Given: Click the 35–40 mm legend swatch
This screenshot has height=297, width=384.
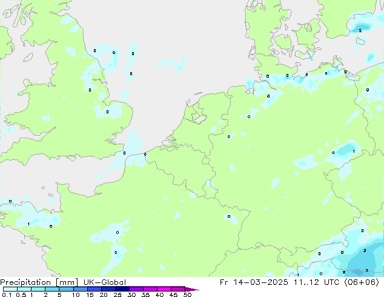Looking at the screenshot, I should (x=150, y=289).
